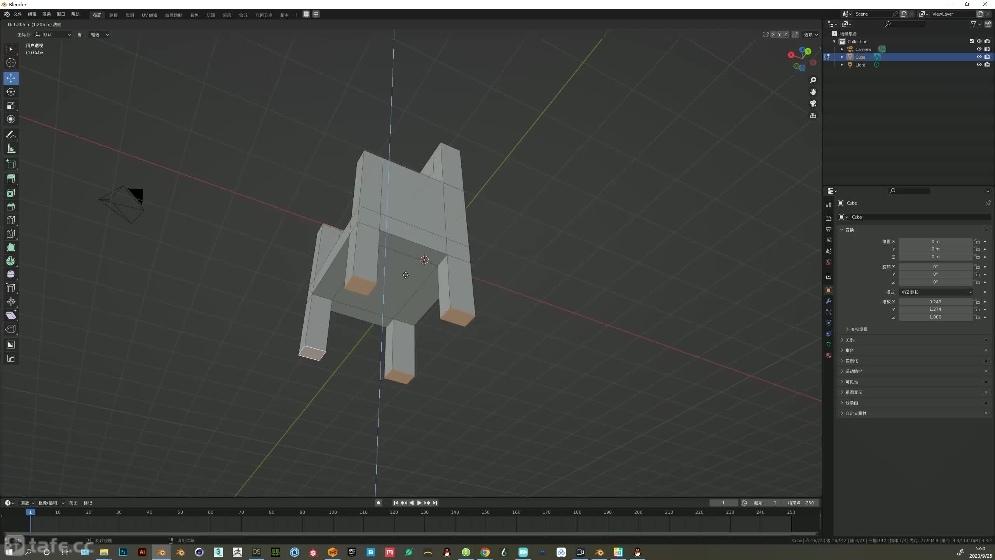Open the Material properties tab

pyautogui.click(x=829, y=355)
